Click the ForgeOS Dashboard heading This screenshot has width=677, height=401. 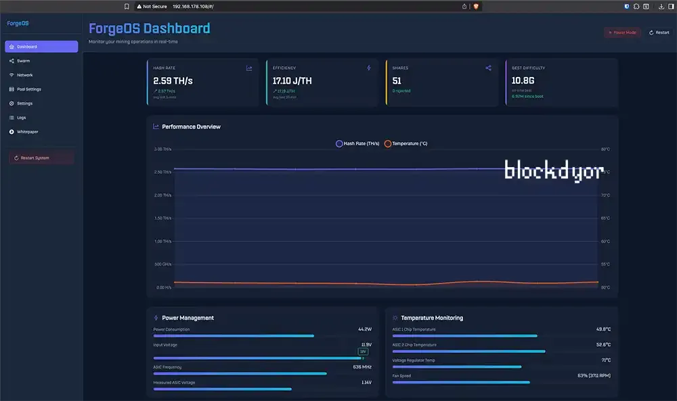(x=150, y=28)
